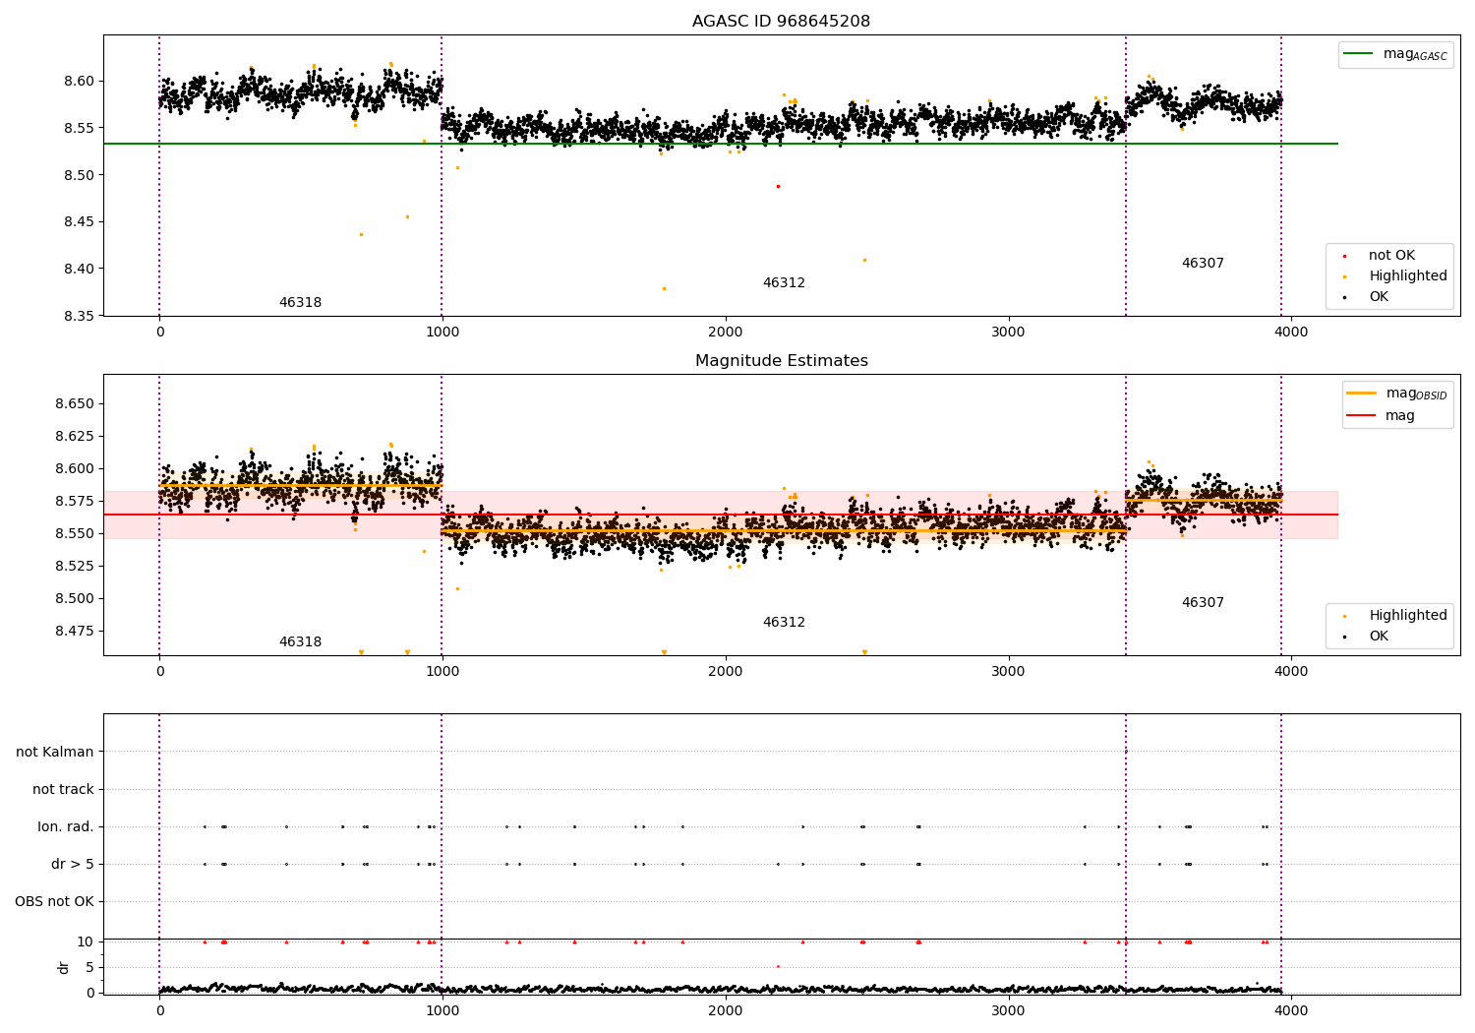Click the 8.650 y-axis tick label
1475x1033 pixels.
point(74,404)
